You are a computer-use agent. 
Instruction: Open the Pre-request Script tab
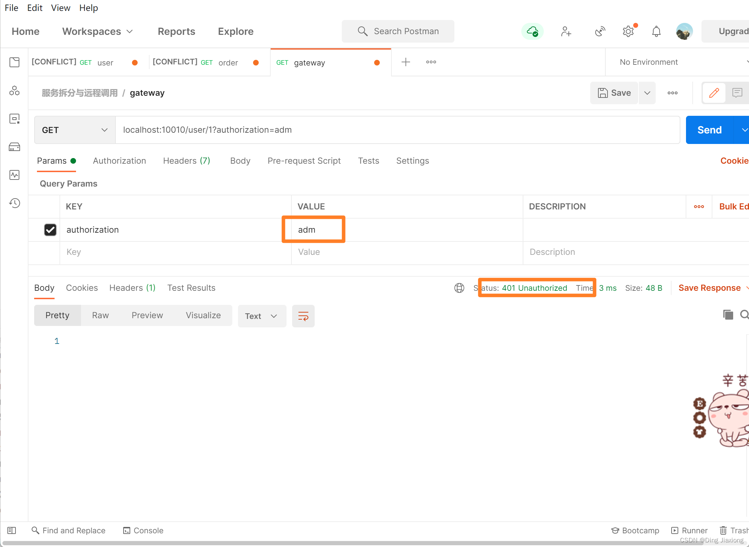point(304,161)
